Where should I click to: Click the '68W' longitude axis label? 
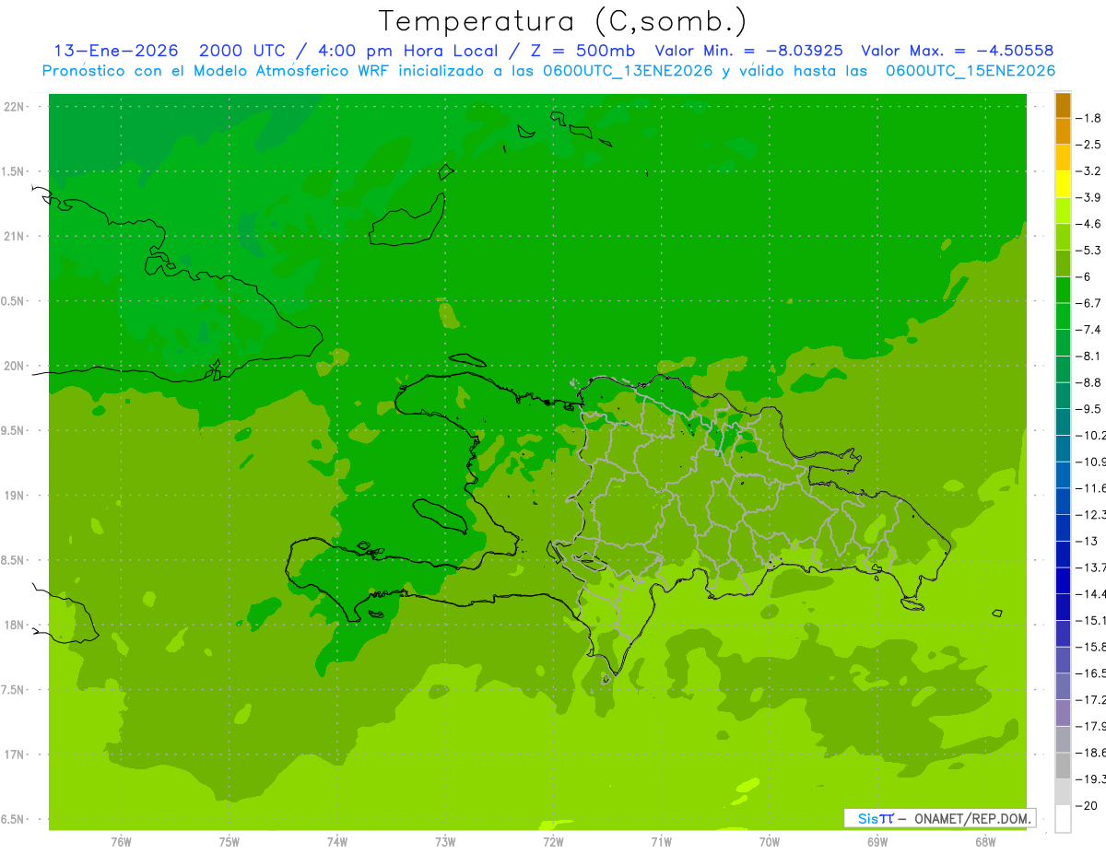tap(985, 842)
